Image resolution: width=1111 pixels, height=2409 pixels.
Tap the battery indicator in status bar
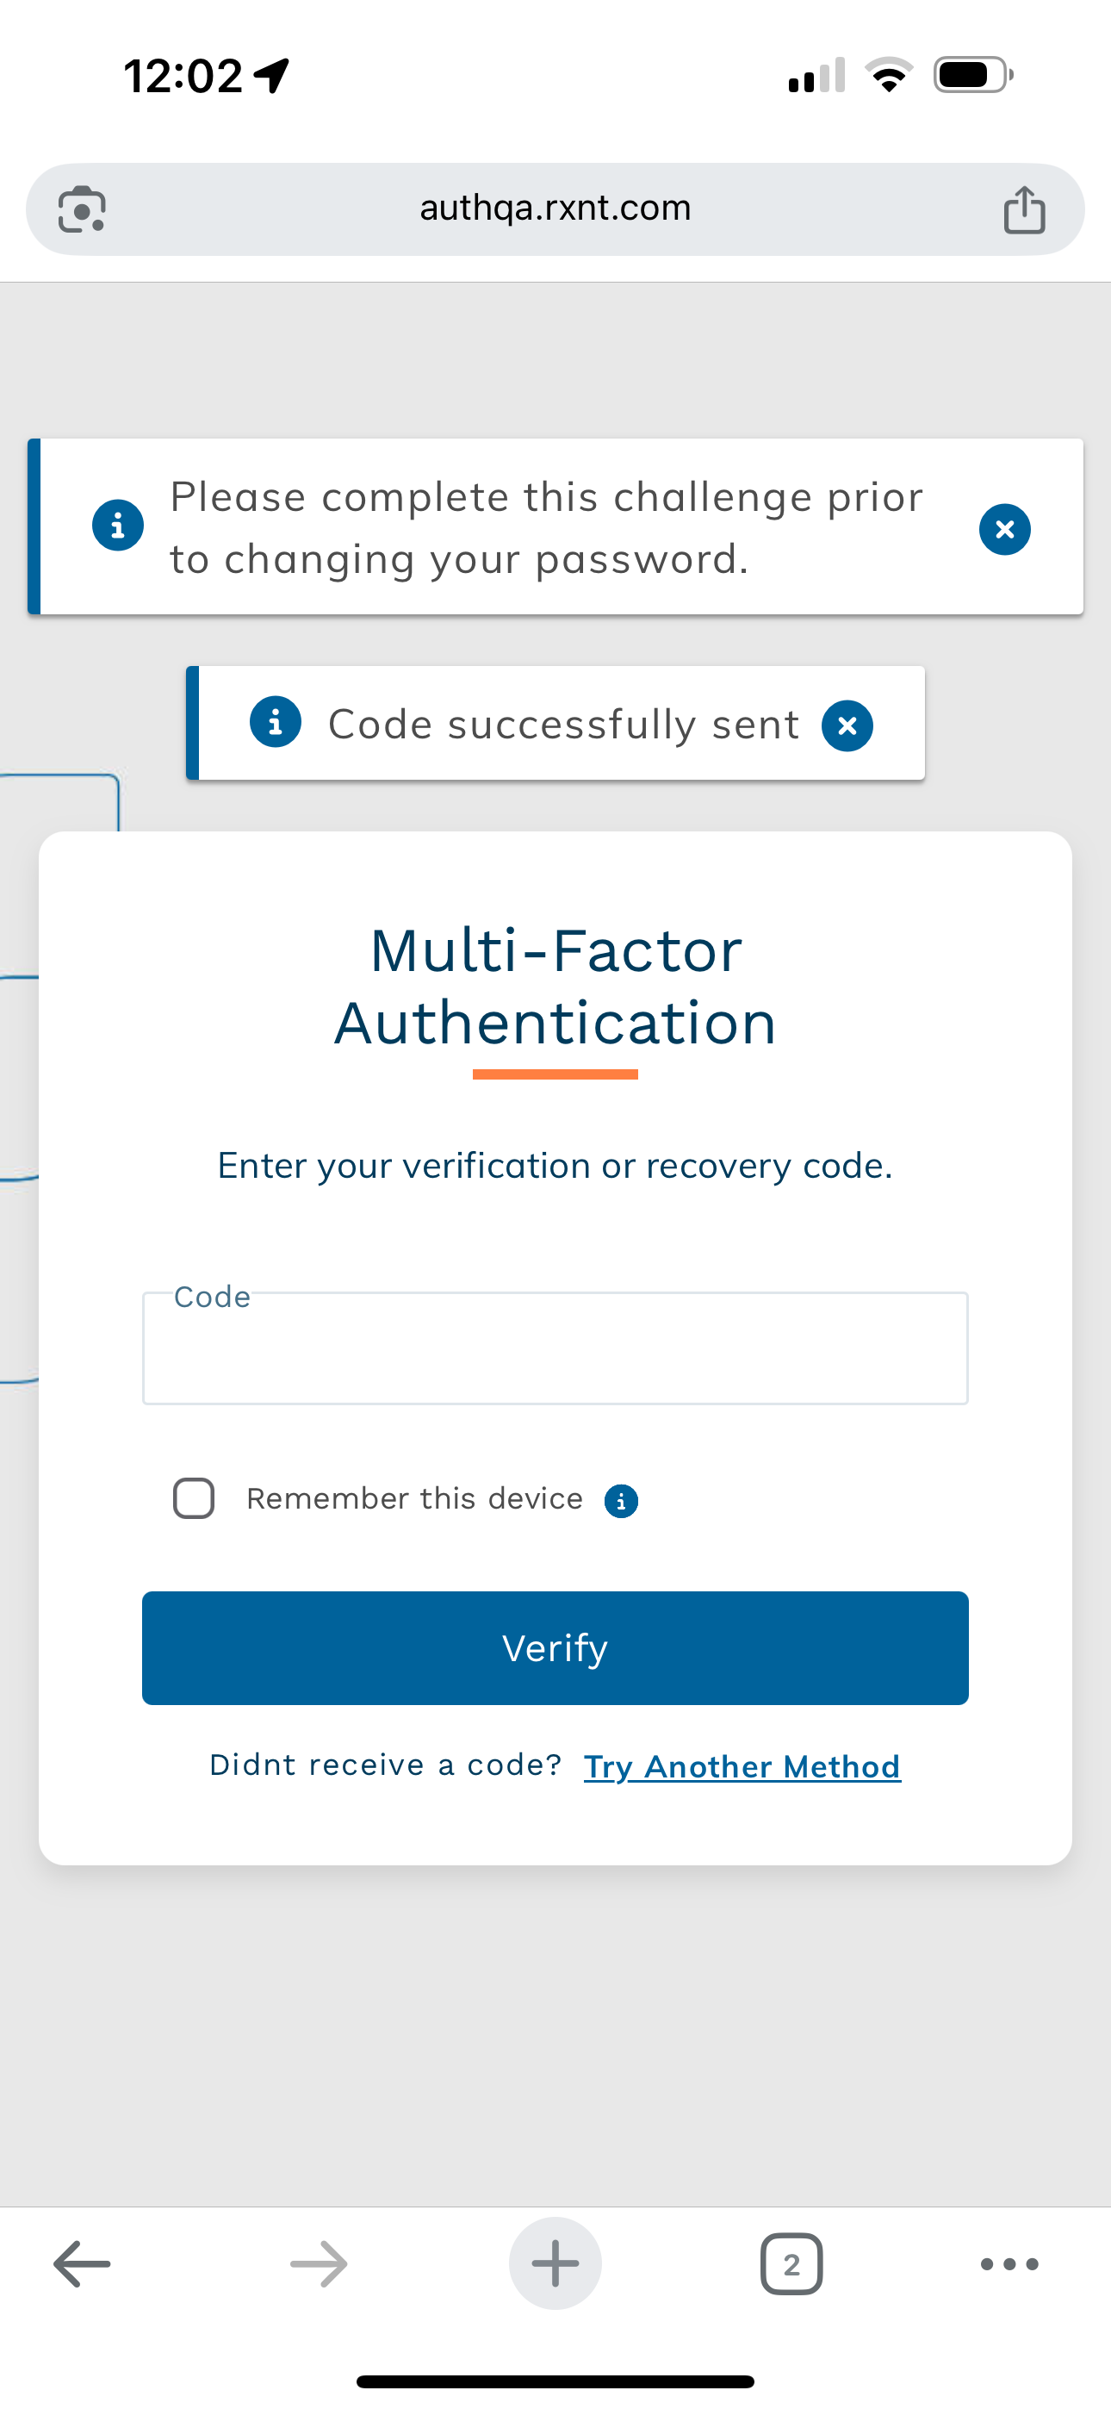[x=971, y=75]
